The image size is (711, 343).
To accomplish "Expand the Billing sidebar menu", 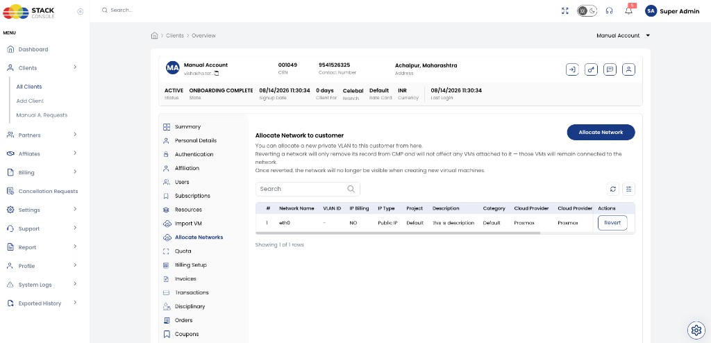I will [x=42, y=172].
